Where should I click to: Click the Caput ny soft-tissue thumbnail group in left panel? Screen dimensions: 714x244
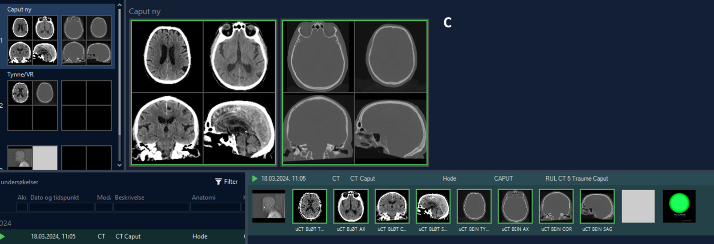point(32,40)
